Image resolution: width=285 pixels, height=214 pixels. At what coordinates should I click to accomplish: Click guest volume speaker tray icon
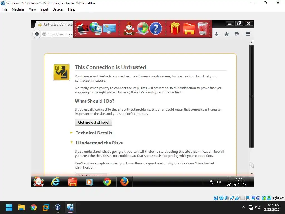(219, 182)
